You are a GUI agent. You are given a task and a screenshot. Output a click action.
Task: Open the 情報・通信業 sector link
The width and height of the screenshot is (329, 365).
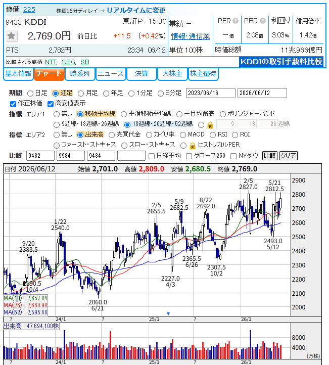(191, 36)
